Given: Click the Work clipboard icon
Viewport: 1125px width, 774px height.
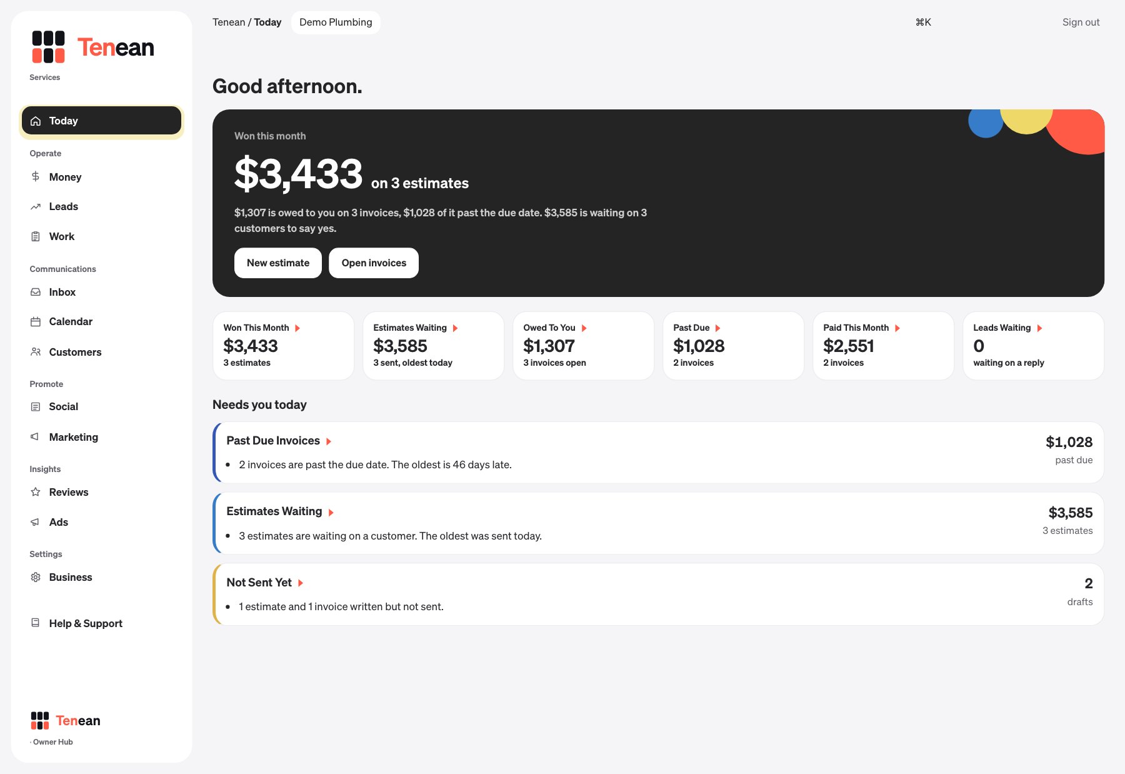Looking at the screenshot, I should coord(36,236).
